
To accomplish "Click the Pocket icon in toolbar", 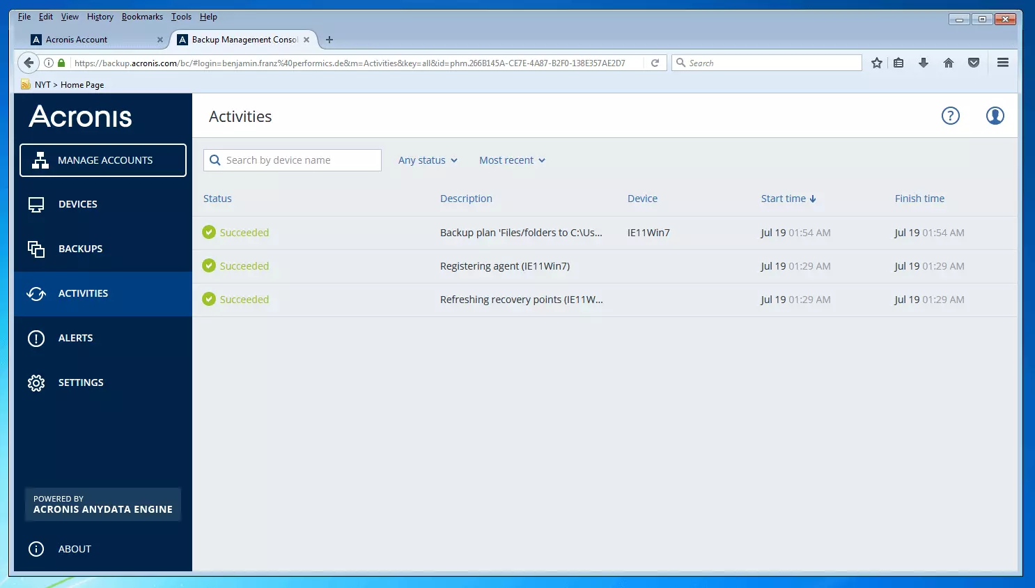I will pos(974,63).
